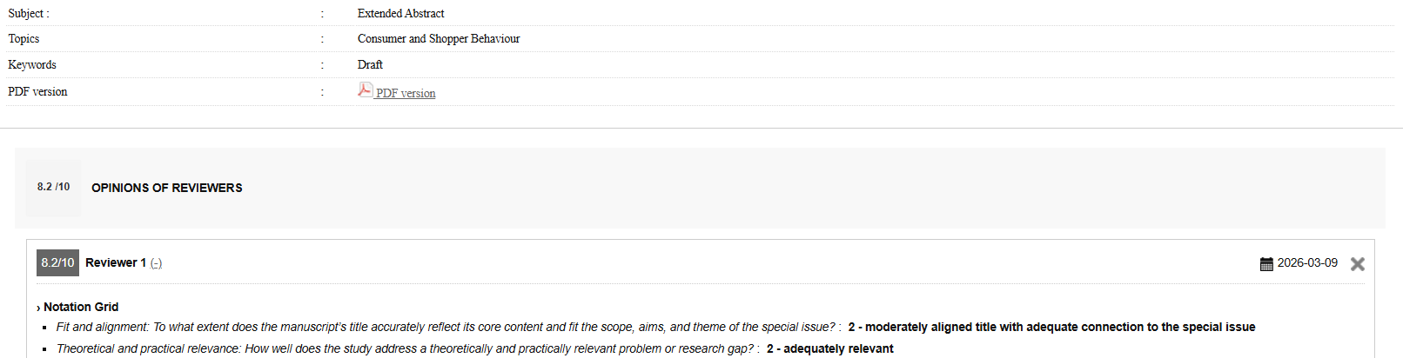Click the "Consumer and Shopper Behaviour" topic
The image size is (1403, 358).
(x=439, y=38)
